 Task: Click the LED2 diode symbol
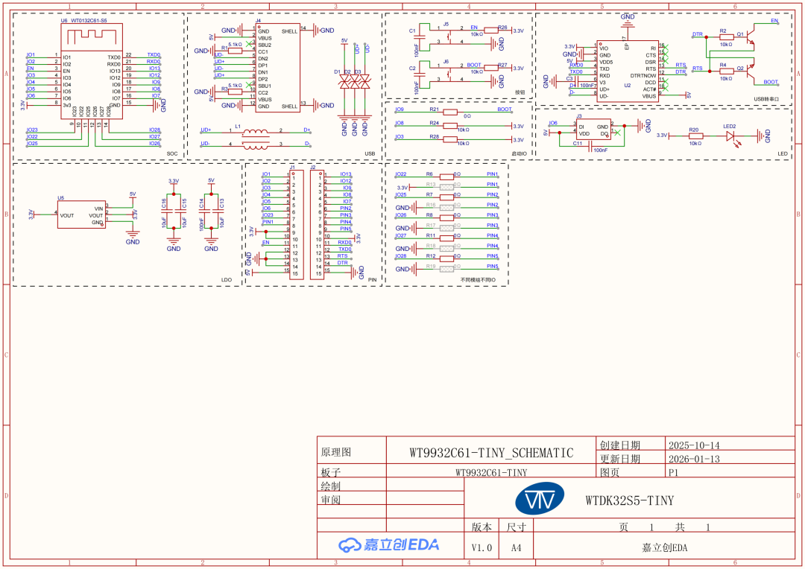[x=731, y=136]
